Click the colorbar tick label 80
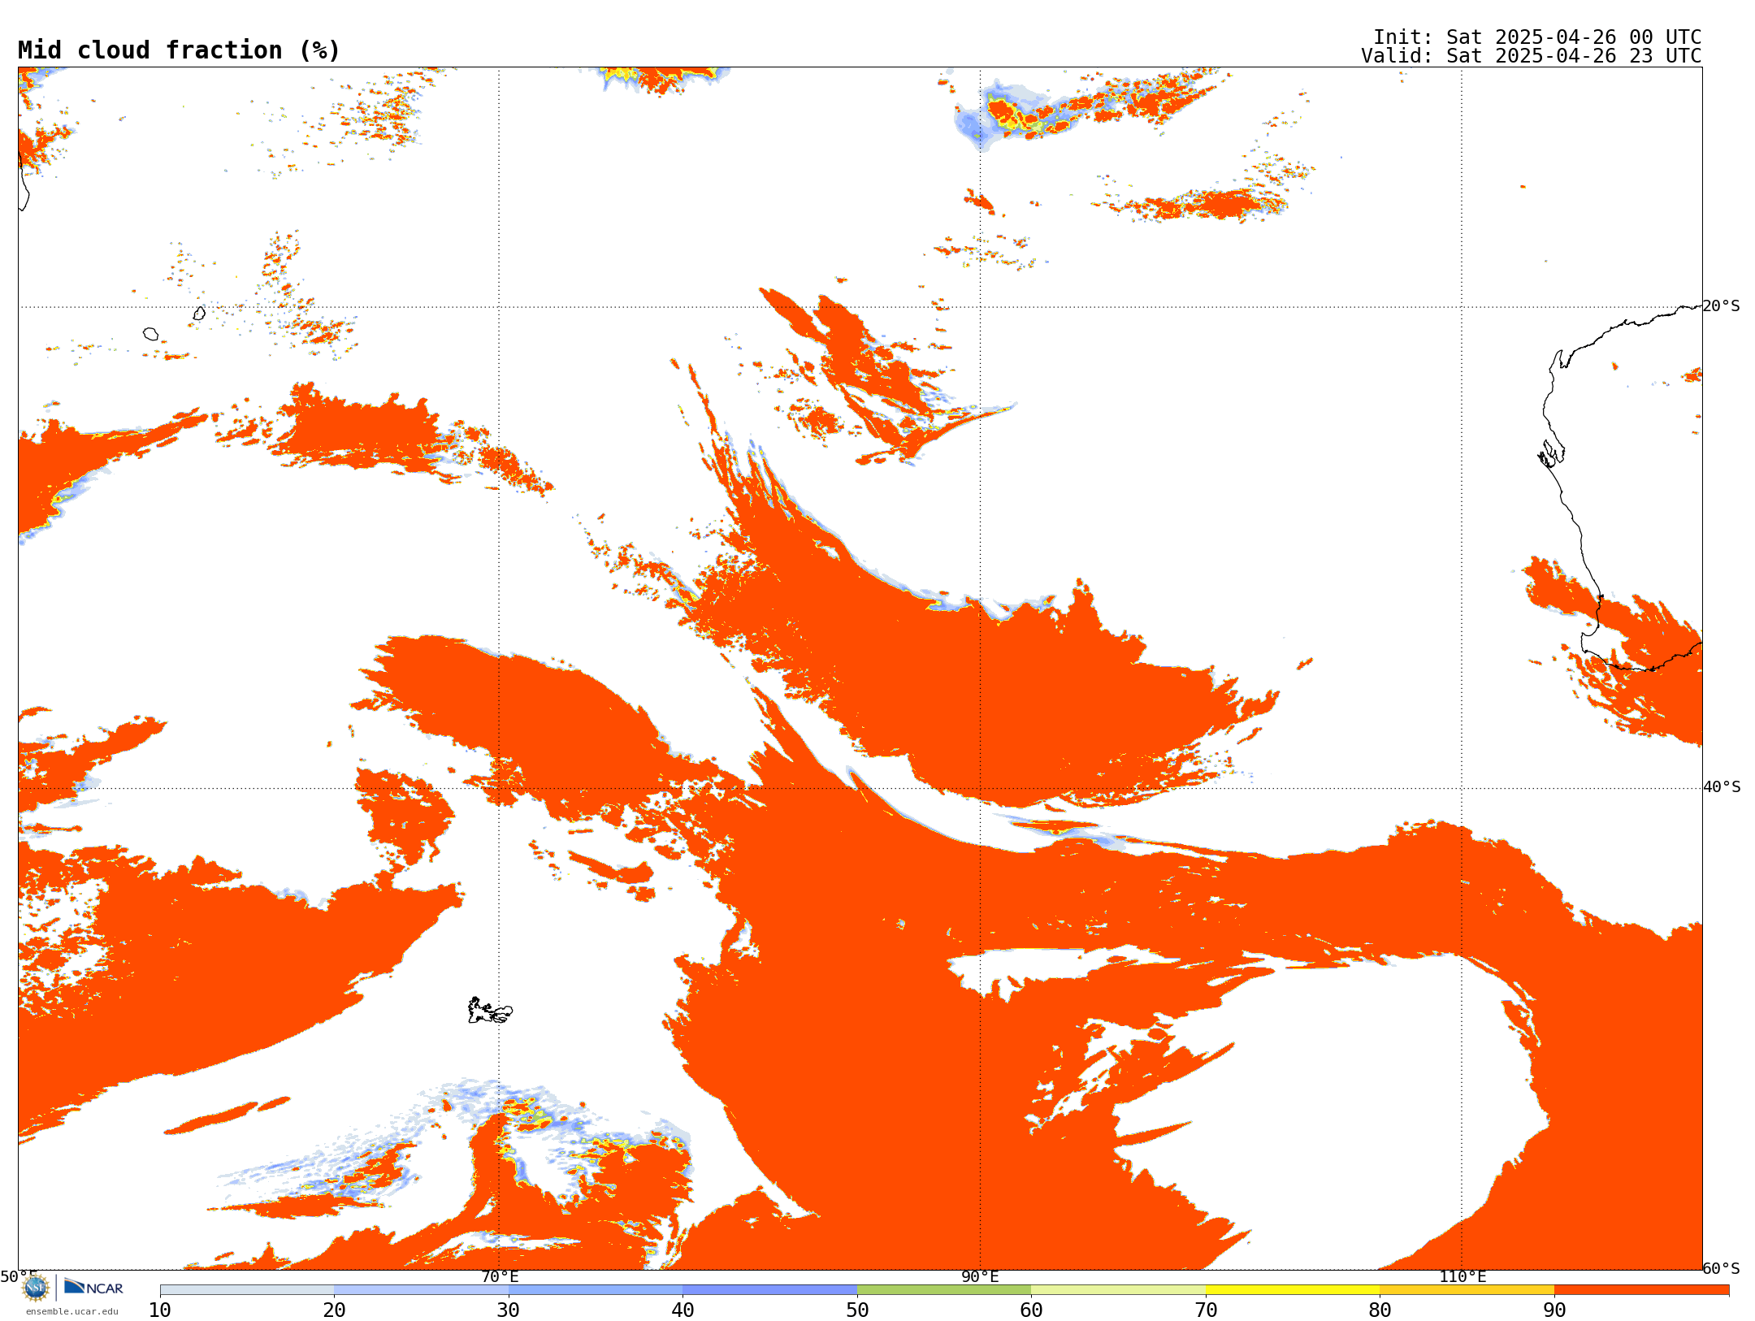Viewport: 1755px width, 1321px height. coord(1380,1310)
